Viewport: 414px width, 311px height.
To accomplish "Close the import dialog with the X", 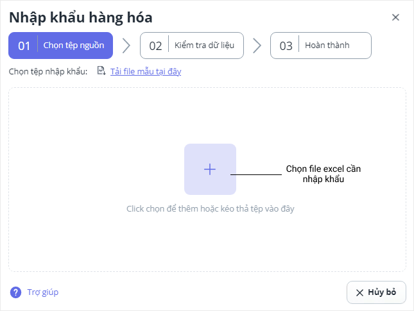I will point(395,17).
